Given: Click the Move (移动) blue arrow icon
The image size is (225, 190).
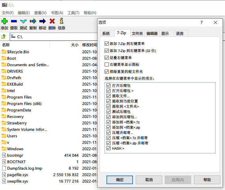Looking at the screenshot, I should 42,21.
